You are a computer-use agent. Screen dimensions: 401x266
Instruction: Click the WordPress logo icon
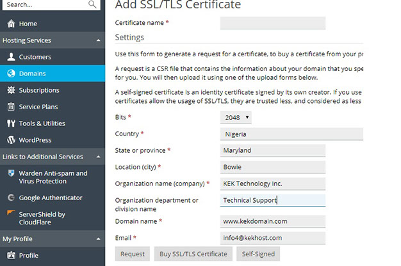coord(11,140)
